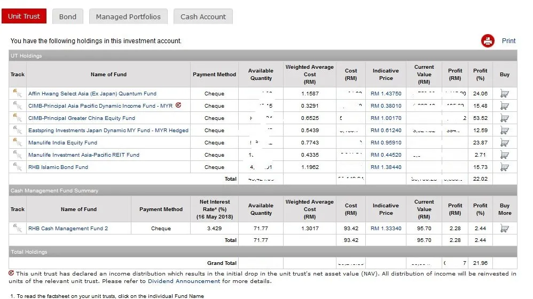This screenshot has width=533, height=299.
Task: Click indicative price RM 1.43750
Action: click(x=386, y=93)
